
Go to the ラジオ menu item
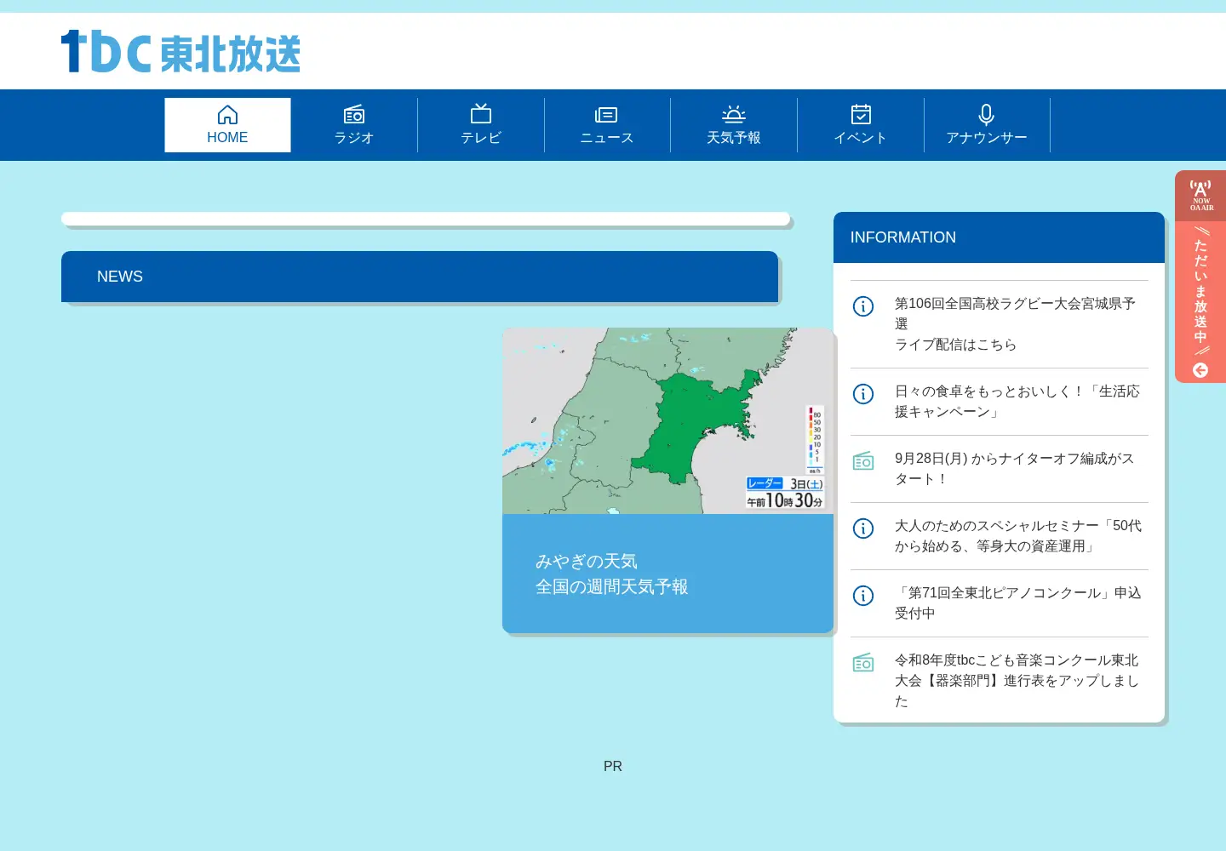coord(354,125)
